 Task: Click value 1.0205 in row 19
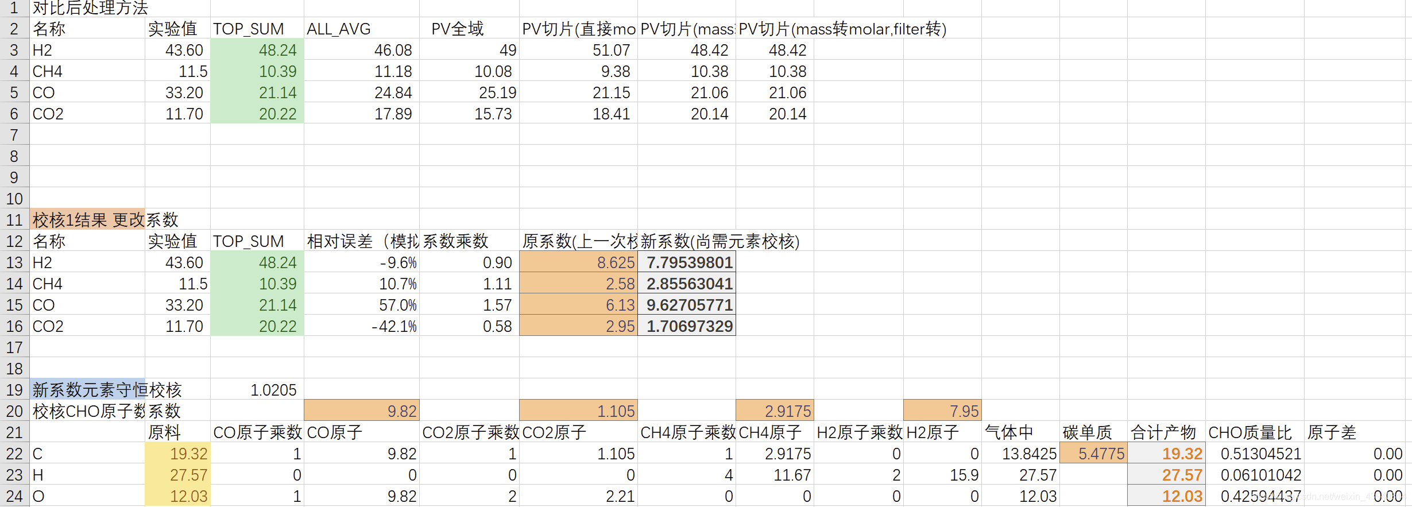[x=257, y=389]
